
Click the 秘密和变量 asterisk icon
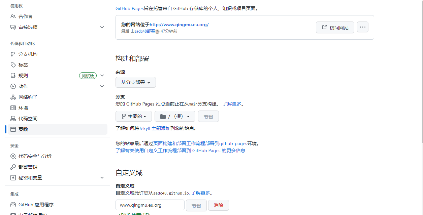coord(13,178)
